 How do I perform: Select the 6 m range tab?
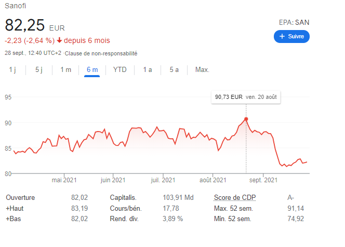coord(92,70)
